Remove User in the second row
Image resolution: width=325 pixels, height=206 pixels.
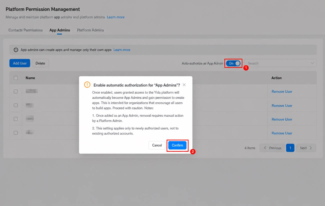coord(282,106)
